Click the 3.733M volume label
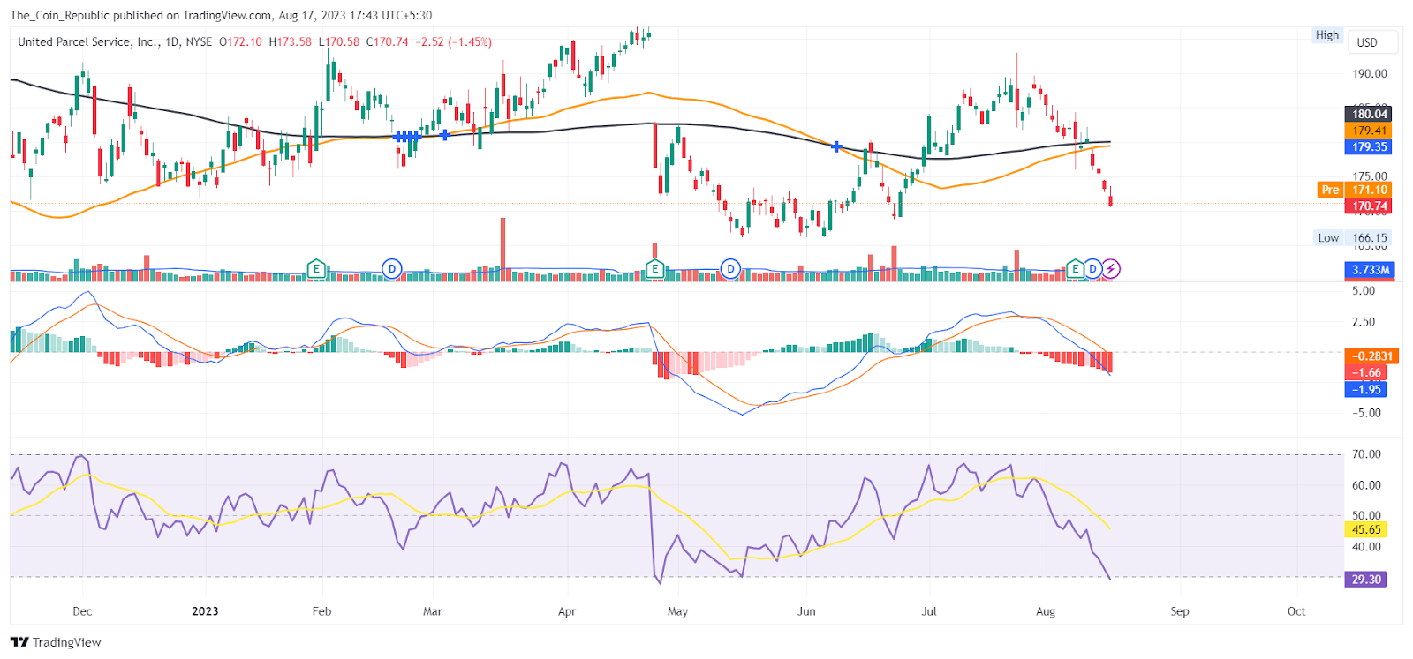The height and width of the screenshot is (659, 1413). click(1371, 270)
